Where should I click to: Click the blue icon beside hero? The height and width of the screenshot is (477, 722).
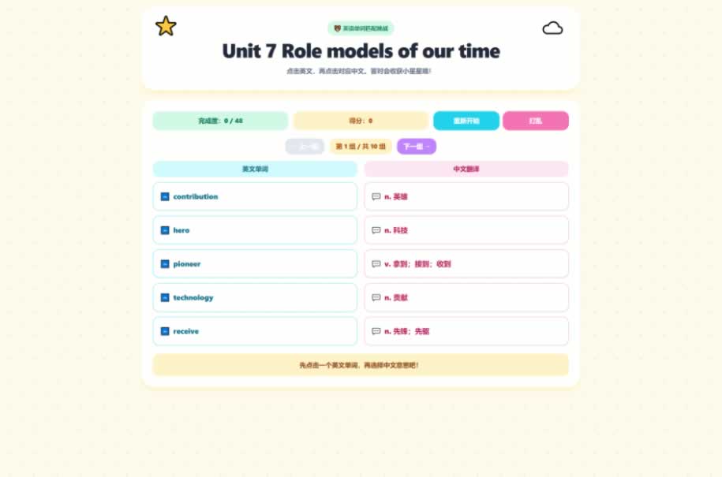[x=165, y=230]
